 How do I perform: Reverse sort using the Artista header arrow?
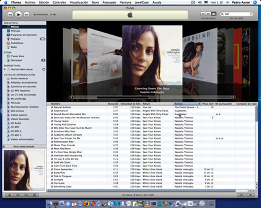[x=199, y=104]
